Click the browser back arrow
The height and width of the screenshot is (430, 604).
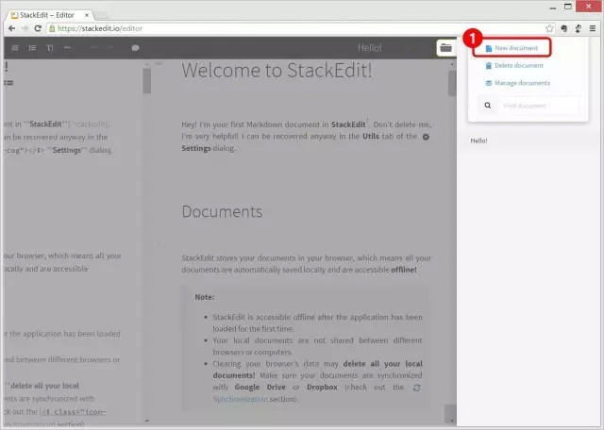[11, 28]
